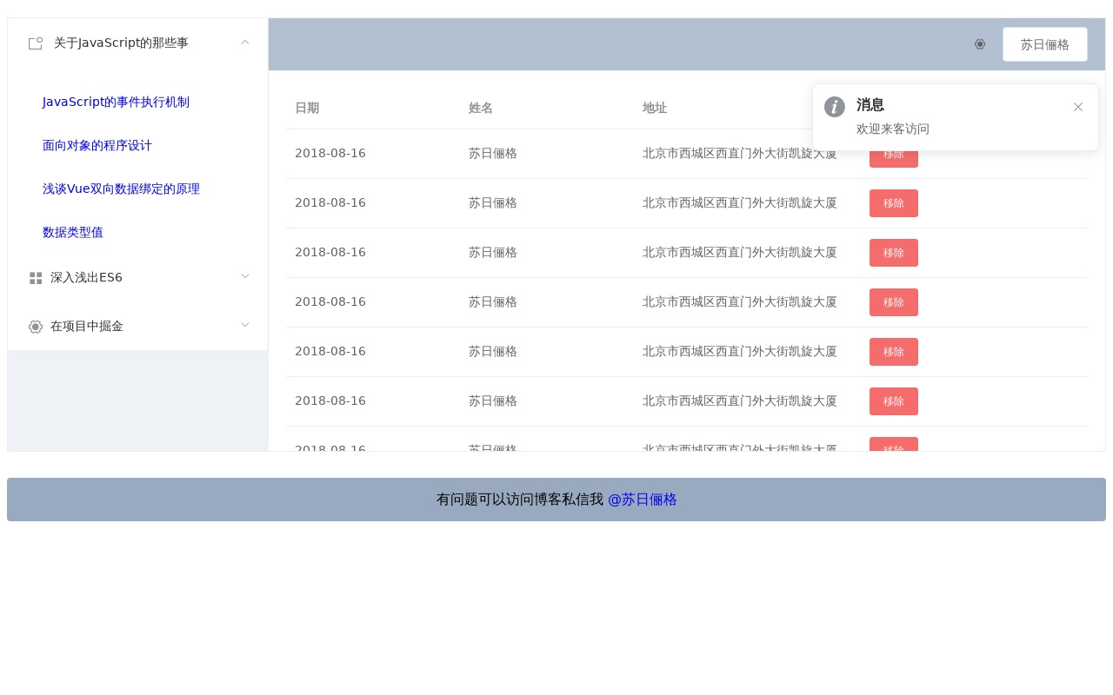Click the date 2018-08-16 in fourth row
Viewport: 1113px width, 695px height.
click(330, 301)
